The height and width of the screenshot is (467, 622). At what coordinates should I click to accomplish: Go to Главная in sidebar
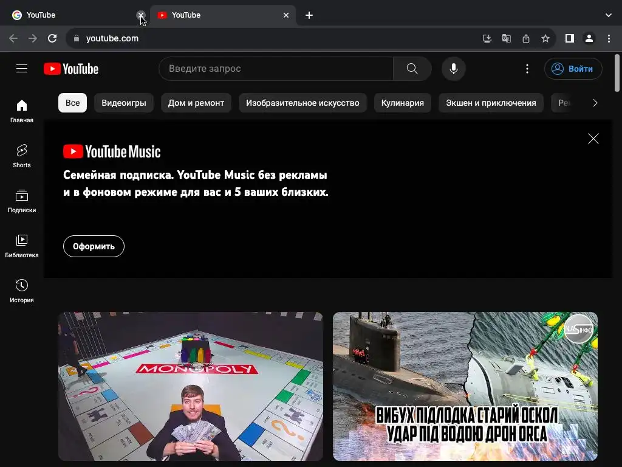[x=22, y=111]
